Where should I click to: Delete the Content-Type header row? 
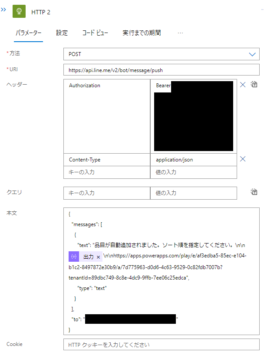tap(243, 159)
